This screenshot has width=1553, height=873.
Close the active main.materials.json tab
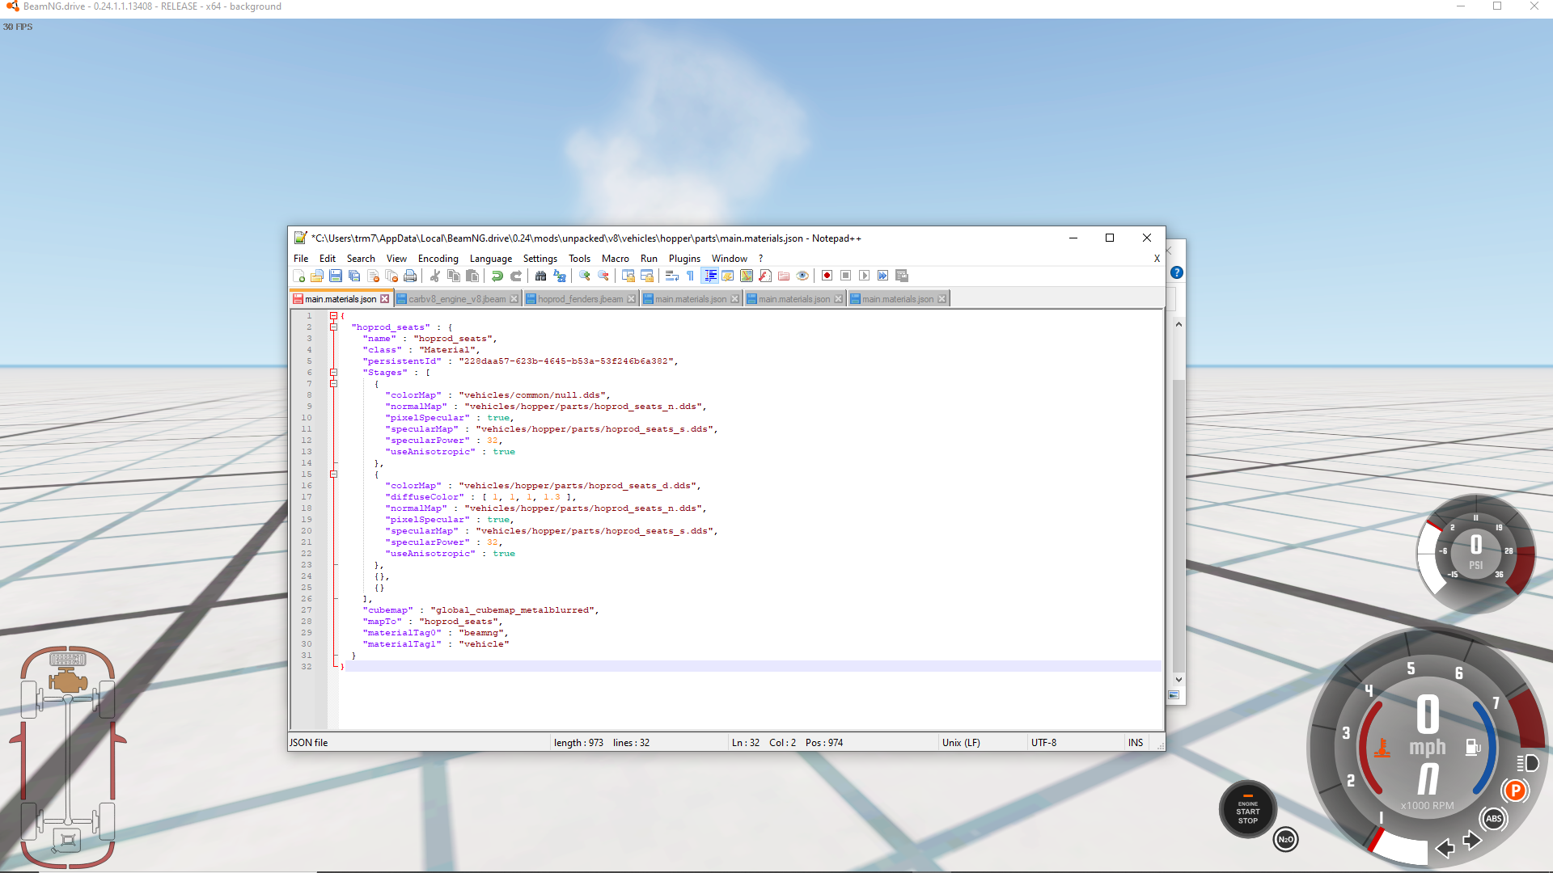385,299
